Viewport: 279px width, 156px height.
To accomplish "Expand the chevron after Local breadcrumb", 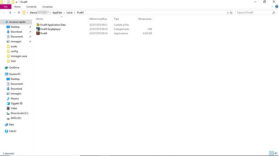I will [75, 13].
